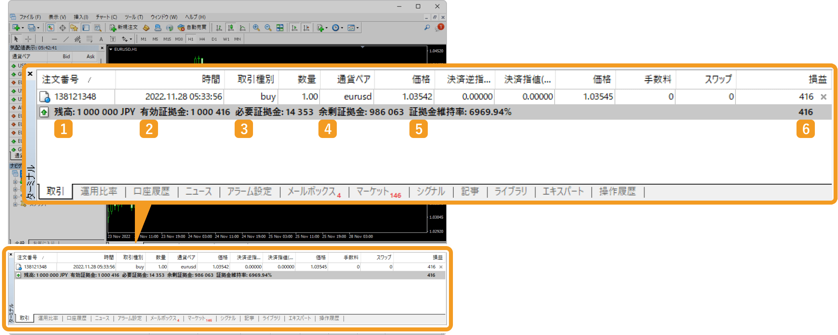838x335 pixels.
Task: Switch chart timeframe to H4
Action: point(202,39)
